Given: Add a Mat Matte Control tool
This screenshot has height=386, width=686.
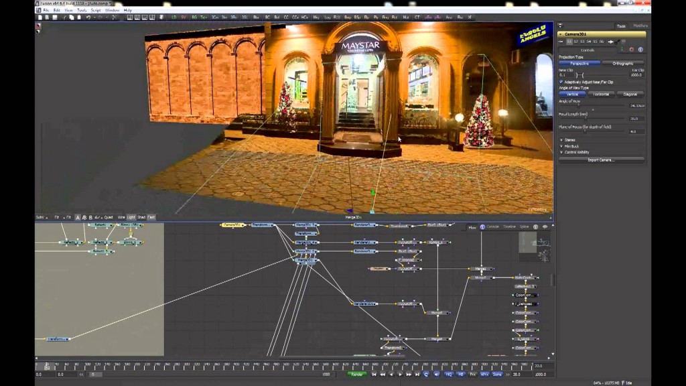Looking at the screenshot, I should (x=405, y=17).
